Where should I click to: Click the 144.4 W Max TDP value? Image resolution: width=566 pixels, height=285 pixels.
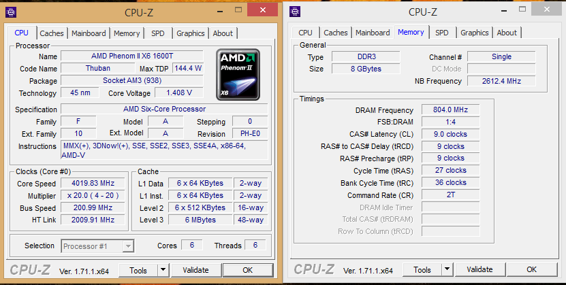[x=188, y=69]
